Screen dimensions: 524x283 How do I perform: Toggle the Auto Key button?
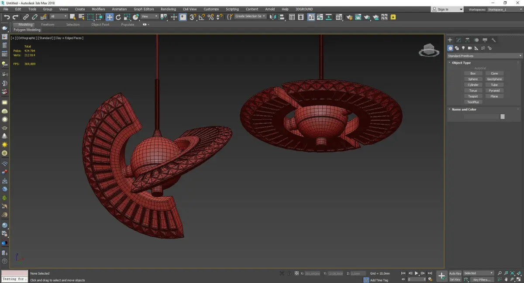click(x=455, y=273)
